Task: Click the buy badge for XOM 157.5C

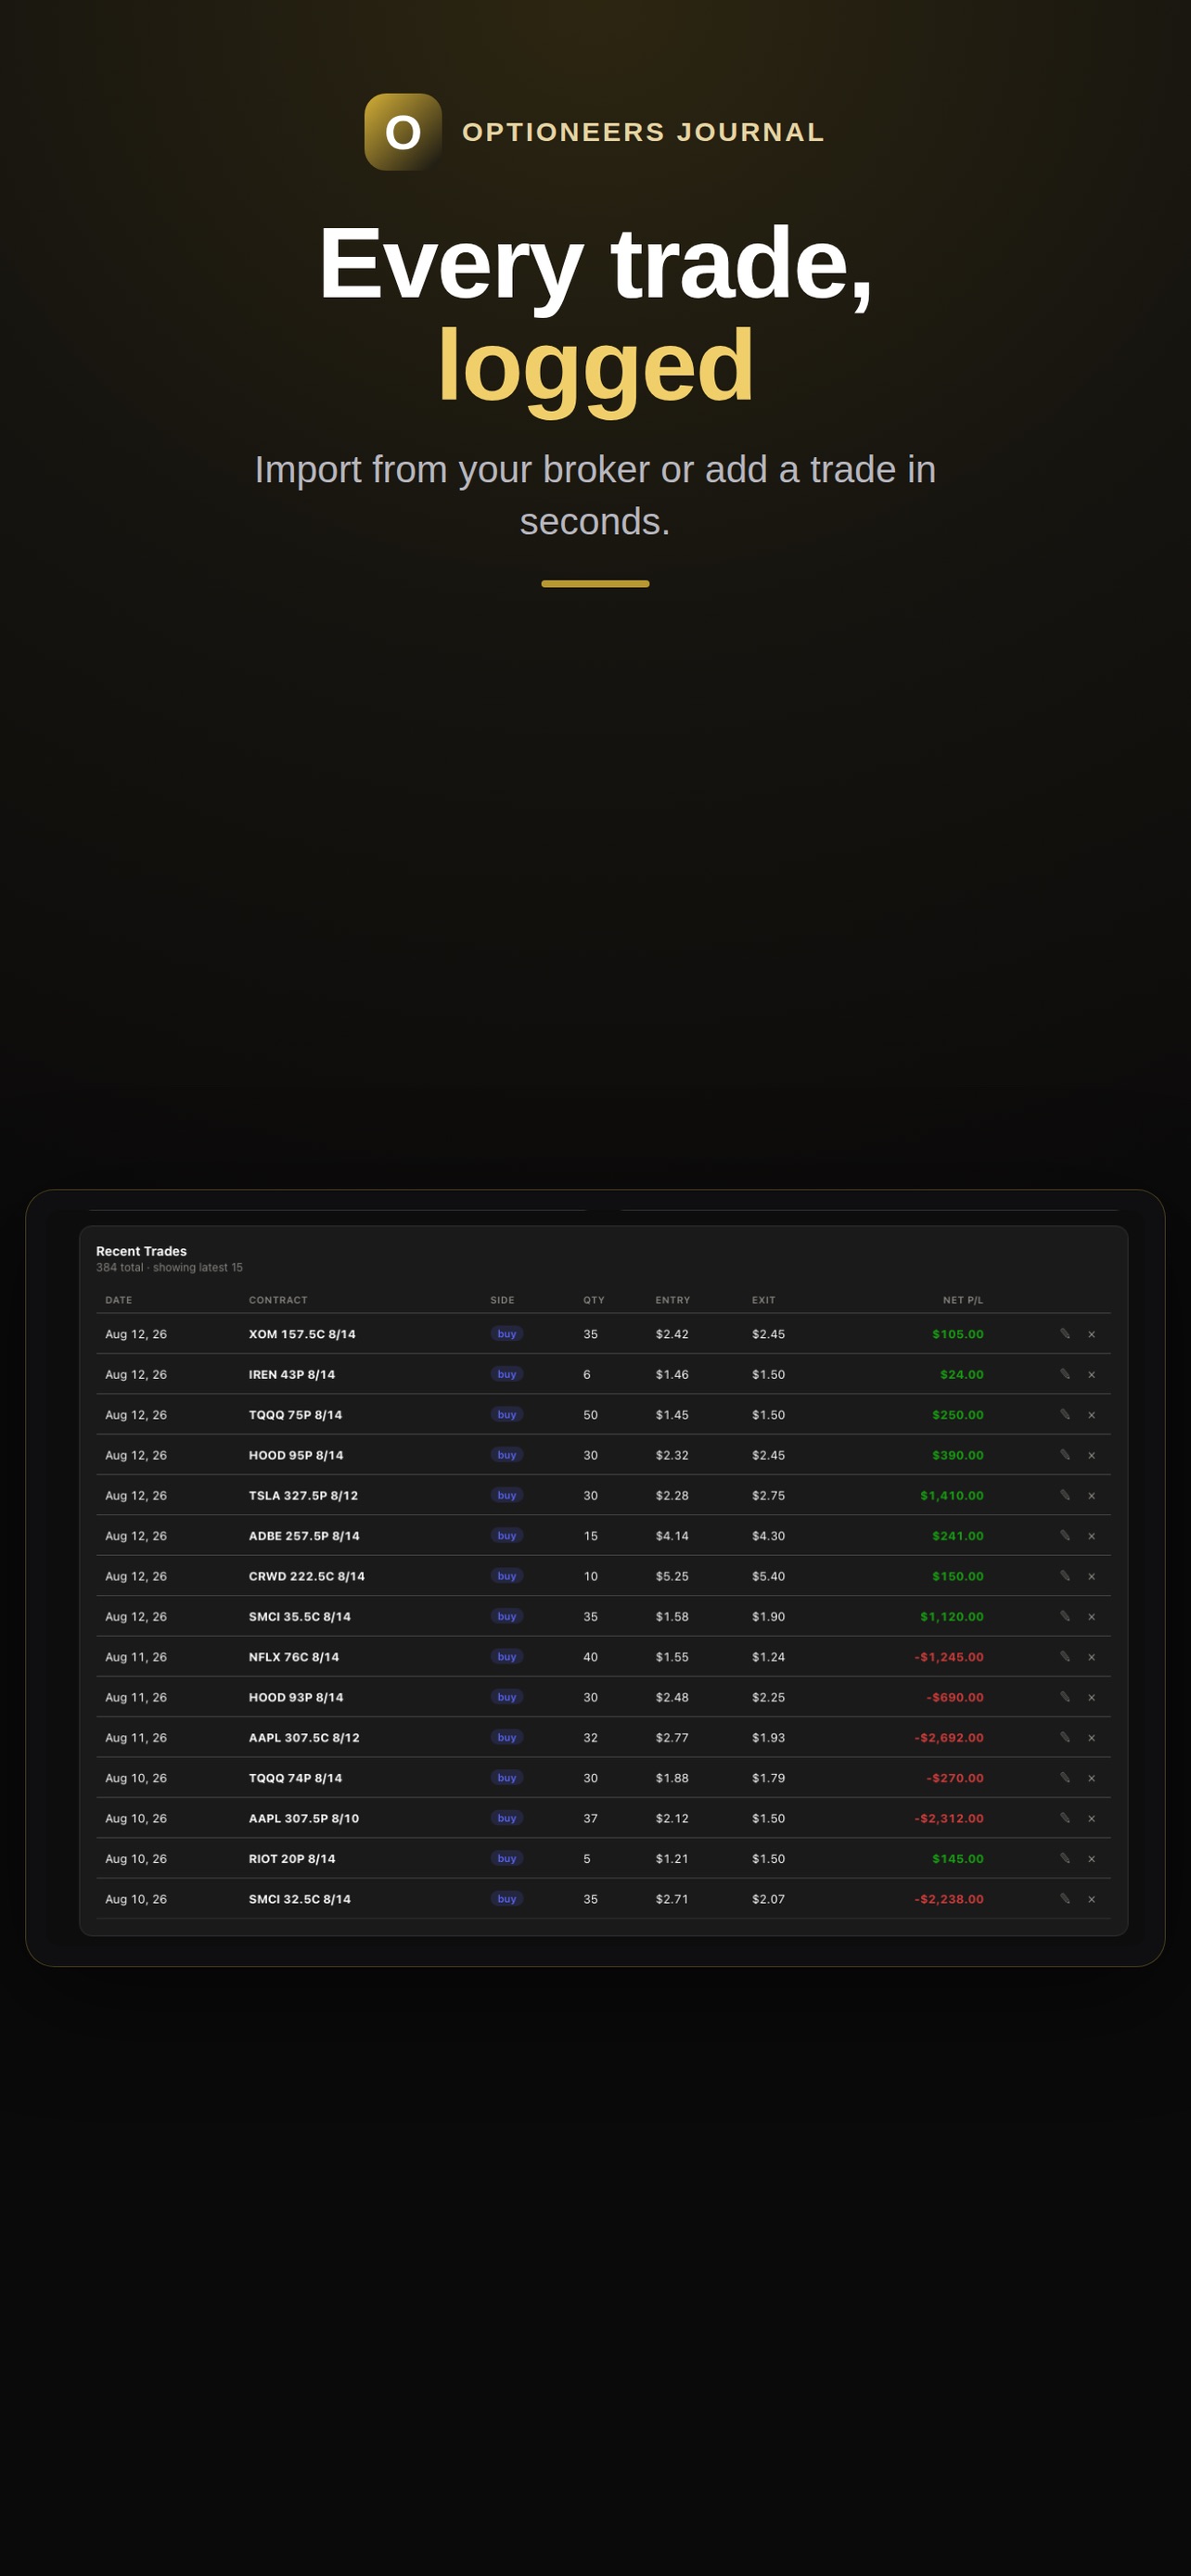Action: pyautogui.click(x=507, y=1334)
